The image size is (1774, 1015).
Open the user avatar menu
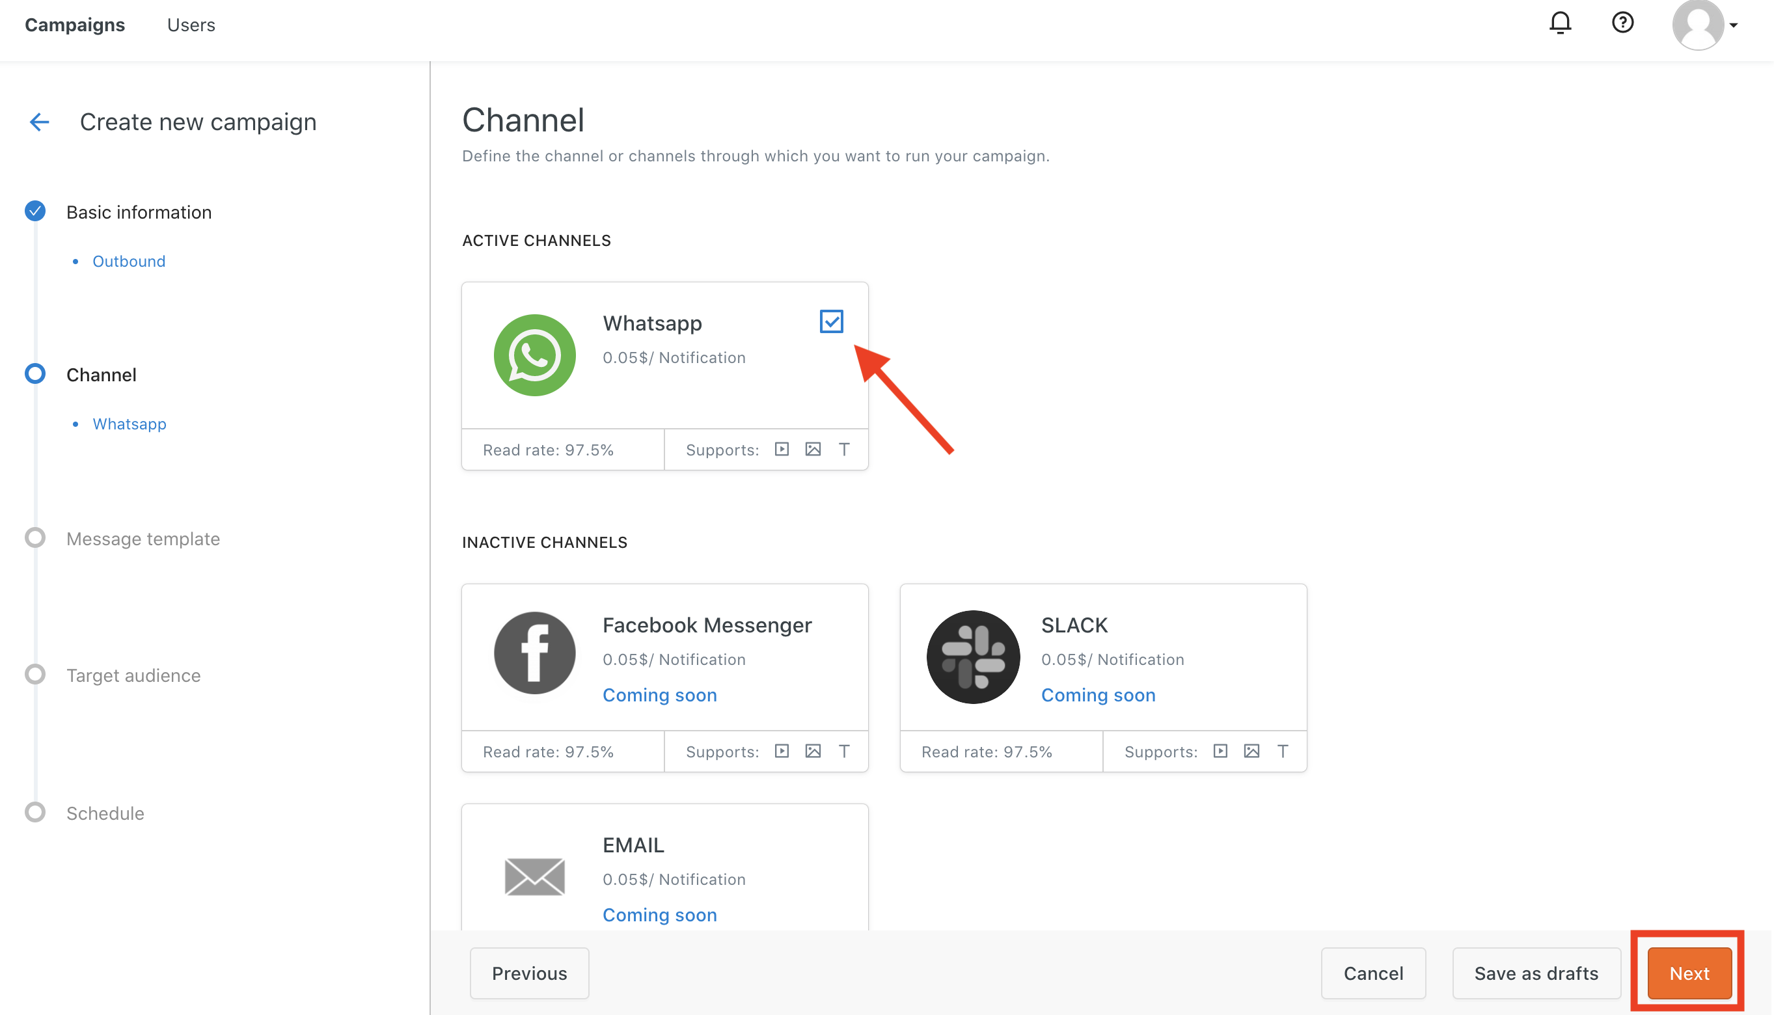click(x=1698, y=25)
